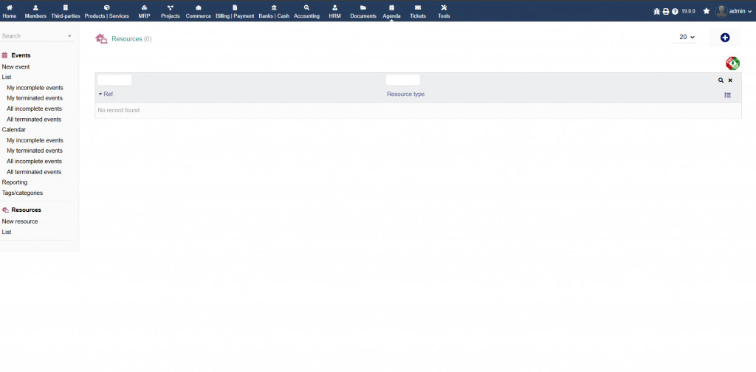
Task: Open New resource link
Action: 20,221
